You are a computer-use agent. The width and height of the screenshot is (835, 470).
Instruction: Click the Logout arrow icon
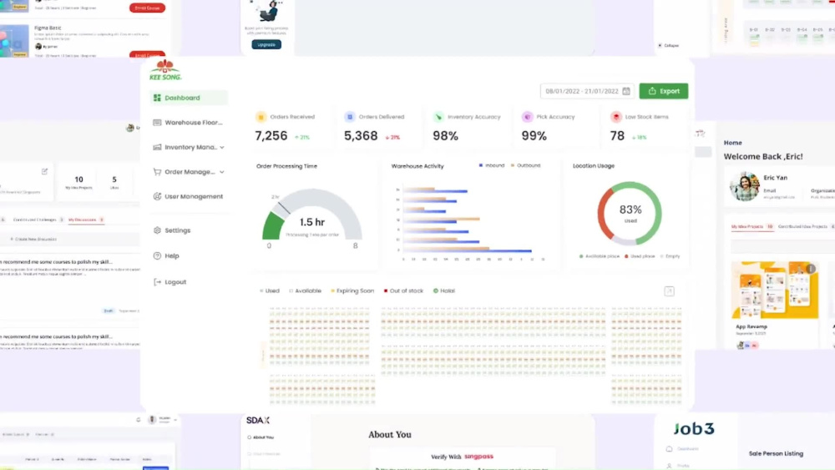[157, 282]
